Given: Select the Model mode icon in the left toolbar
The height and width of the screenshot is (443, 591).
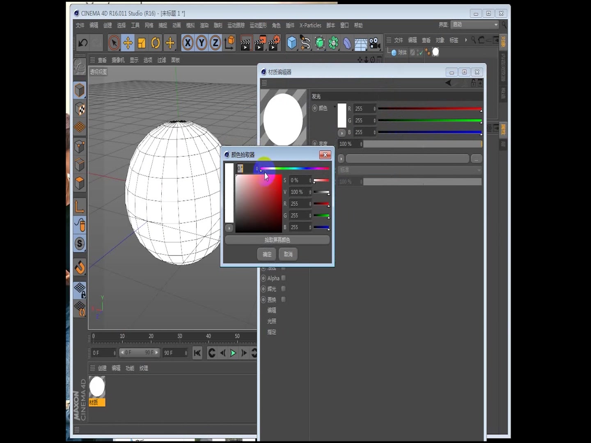Looking at the screenshot, I should [x=80, y=90].
